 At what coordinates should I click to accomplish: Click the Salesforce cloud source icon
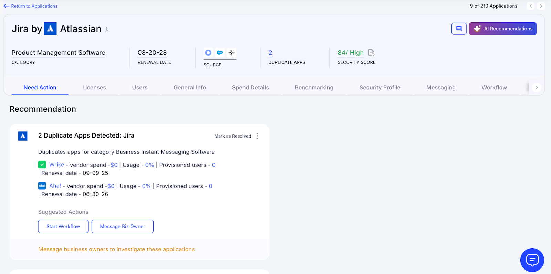tap(220, 53)
